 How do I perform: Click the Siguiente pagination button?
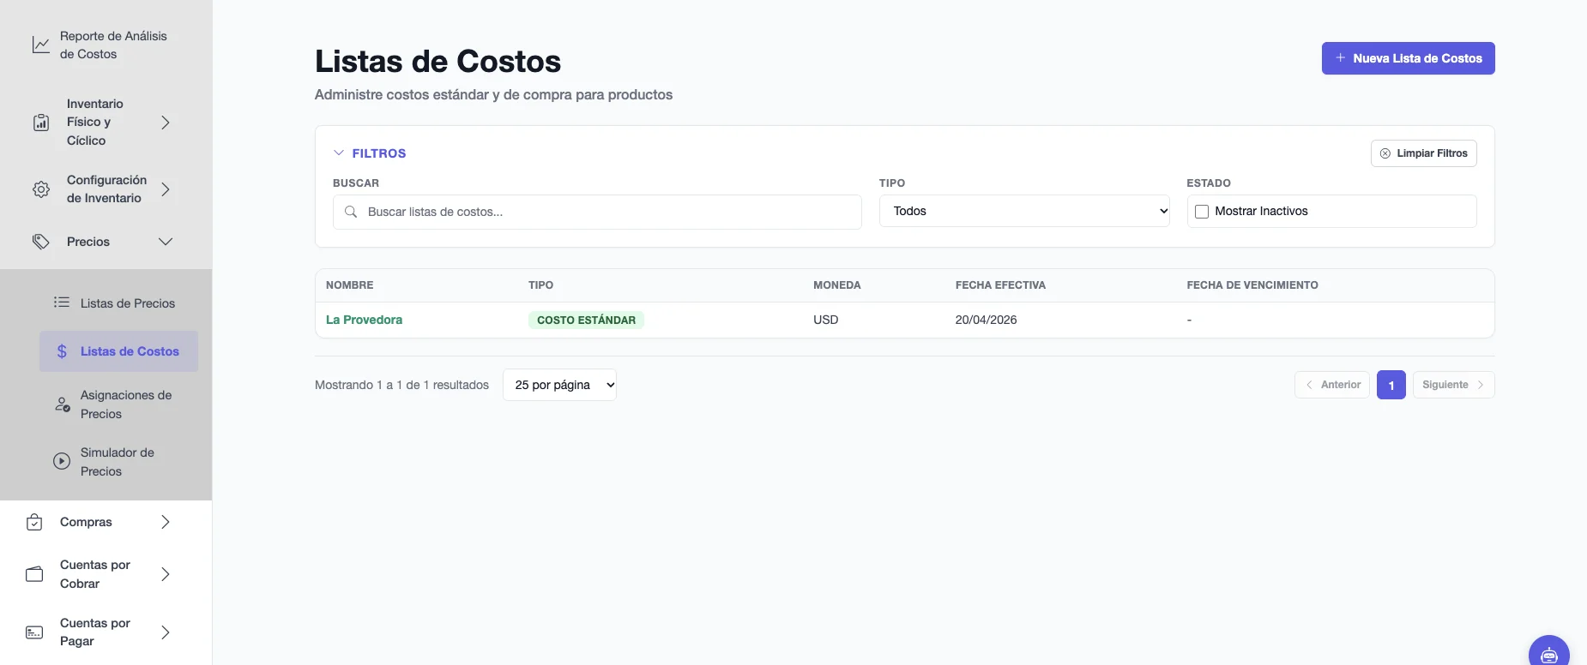click(x=1454, y=385)
